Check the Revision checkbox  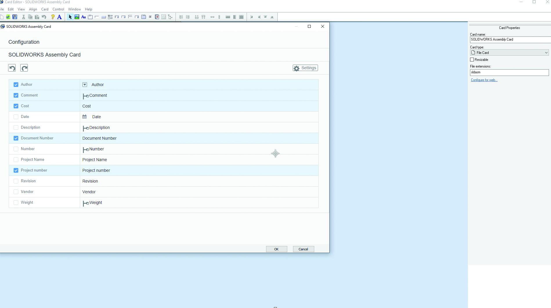pyautogui.click(x=16, y=181)
